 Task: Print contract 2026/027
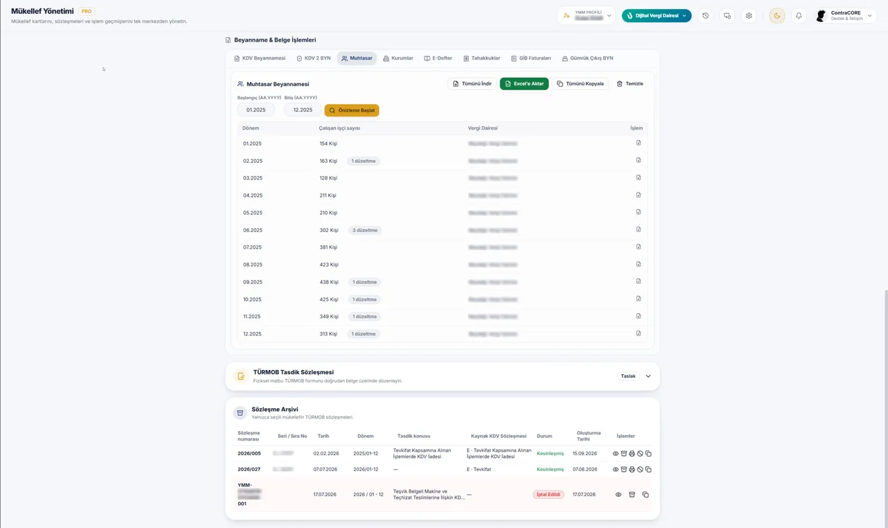(x=632, y=469)
